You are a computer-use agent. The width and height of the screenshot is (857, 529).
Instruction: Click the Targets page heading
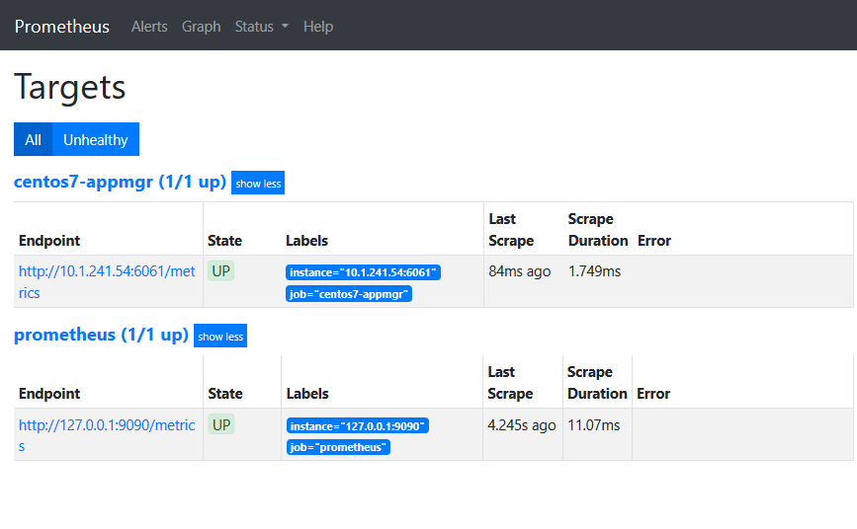pos(70,87)
